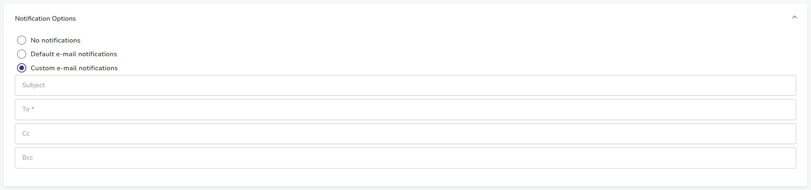Click the "No notifications" label text
This screenshot has height=190, width=811.
(56, 40)
